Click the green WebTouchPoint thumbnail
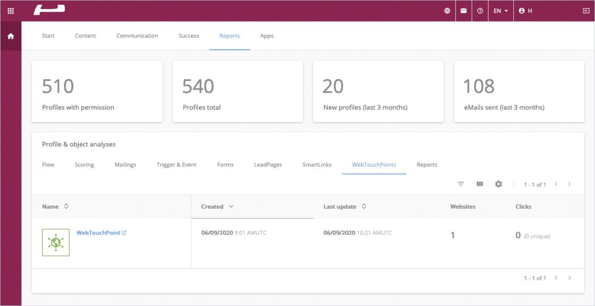The width and height of the screenshot is (595, 306). 56,242
